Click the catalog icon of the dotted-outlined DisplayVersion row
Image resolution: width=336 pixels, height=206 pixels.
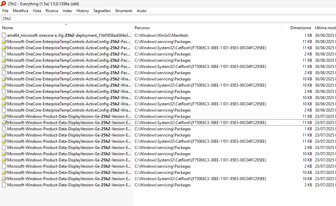pyautogui.click(x=4, y=123)
